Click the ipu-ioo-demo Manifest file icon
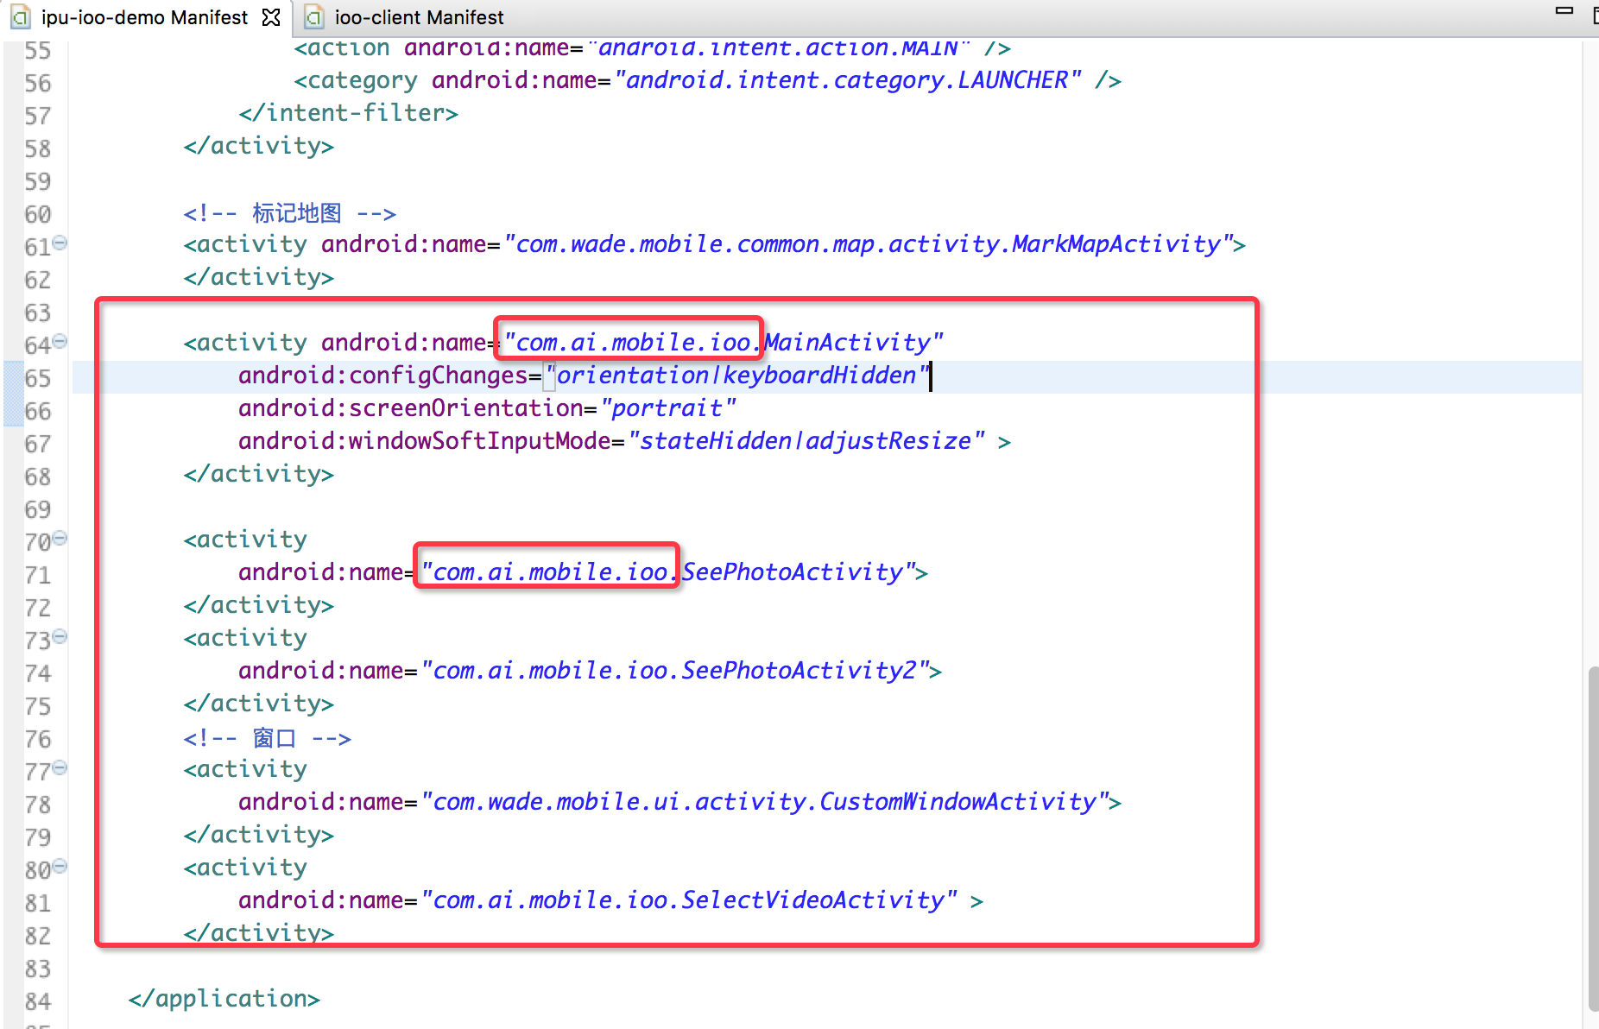The width and height of the screenshot is (1599, 1029). coord(21,17)
